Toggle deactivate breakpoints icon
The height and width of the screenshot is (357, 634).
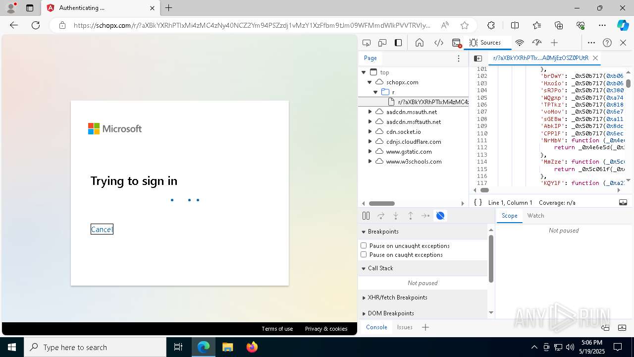(x=440, y=216)
